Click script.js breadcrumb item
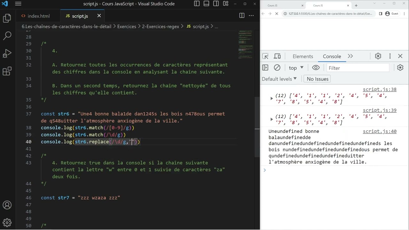Viewport: 409px width, 230px height. click(197, 27)
